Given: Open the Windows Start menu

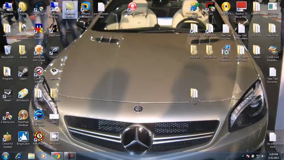Looking at the screenshot, I should (5, 156).
